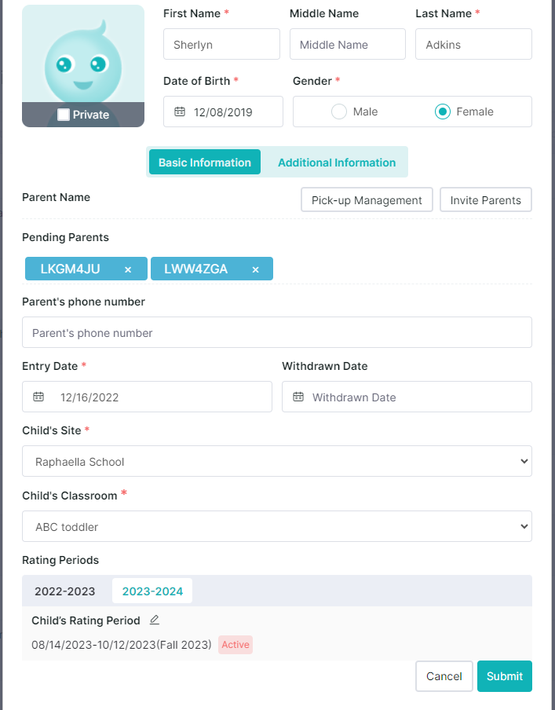Check the Private checkbox
The height and width of the screenshot is (710, 555).
[x=64, y=115]
